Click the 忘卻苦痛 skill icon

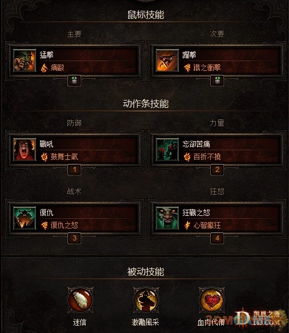point(167,150)
